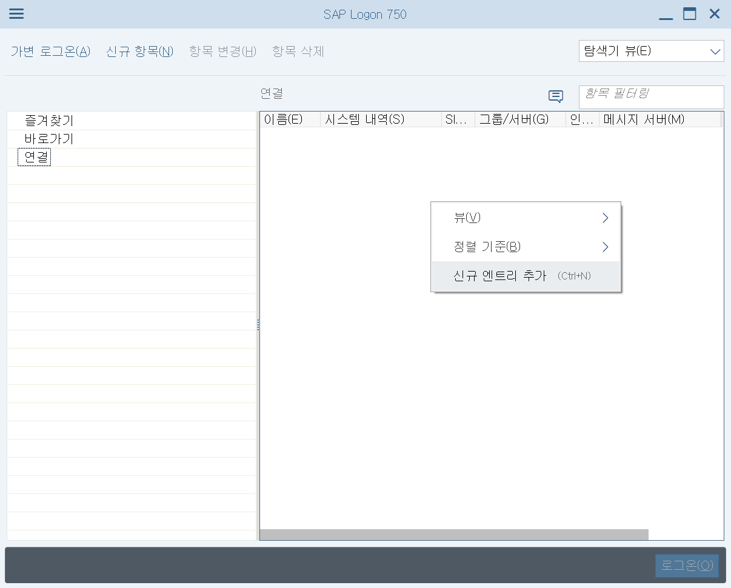Focus the 항목 필터링 filter field
Image resolution: width=731 pixels, height=588 pixels.
click(652, 97)
